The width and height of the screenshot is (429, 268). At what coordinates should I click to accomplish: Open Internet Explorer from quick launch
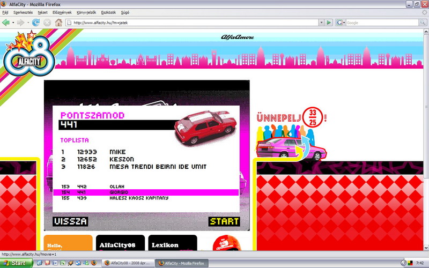click(x=39, y=263)
